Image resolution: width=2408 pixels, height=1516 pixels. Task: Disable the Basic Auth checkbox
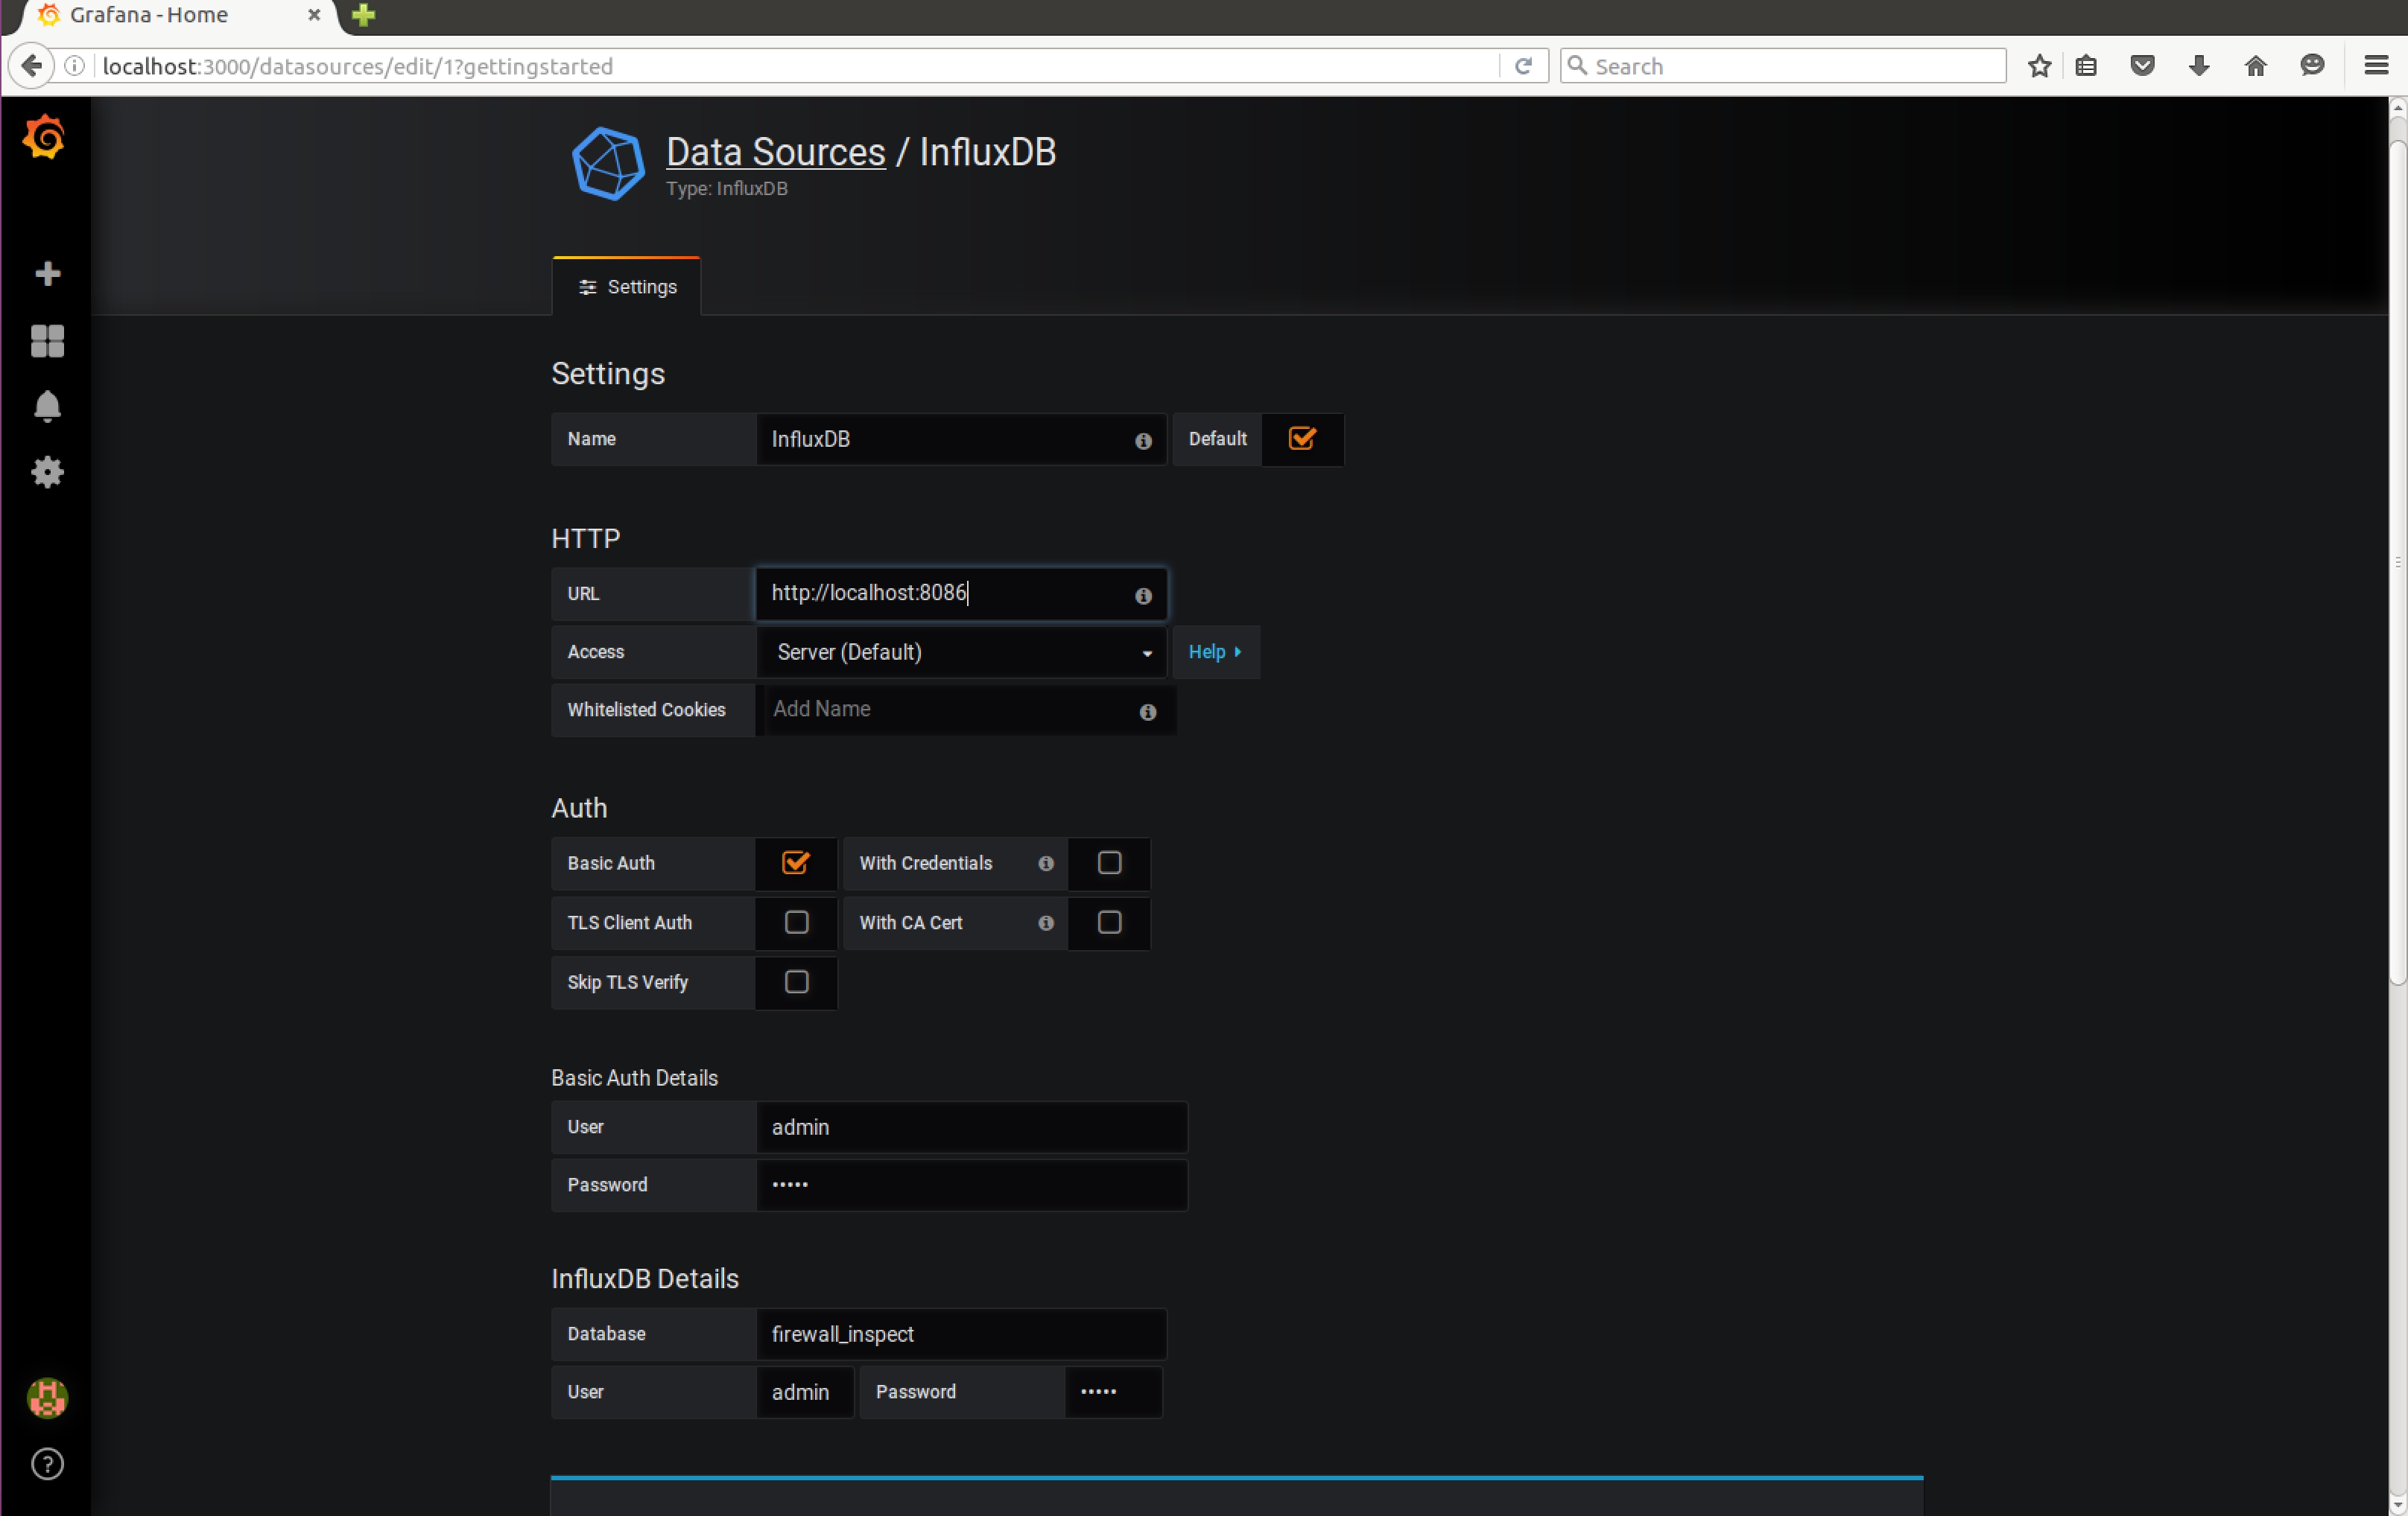796,862
